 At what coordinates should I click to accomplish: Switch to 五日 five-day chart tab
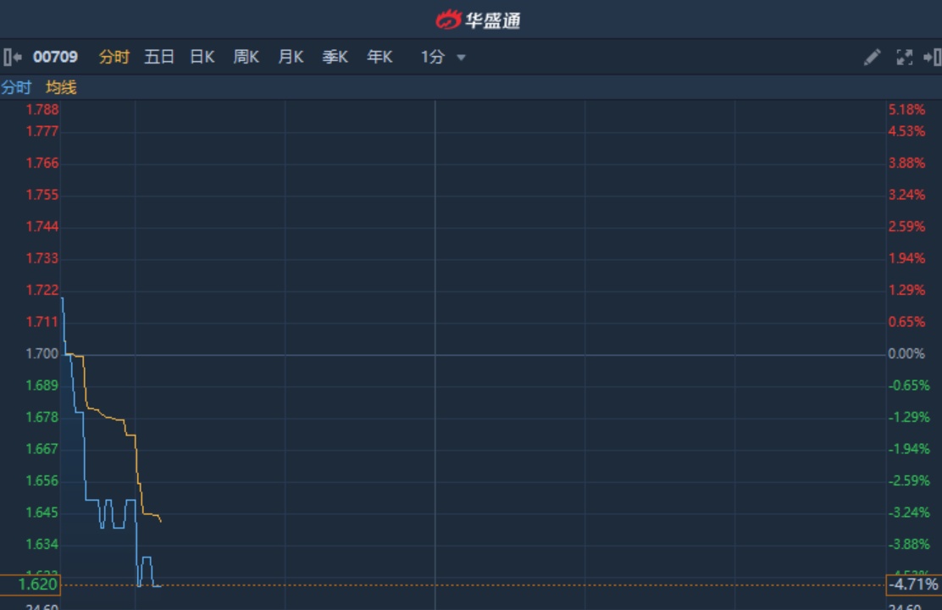(x=159, y=58)
